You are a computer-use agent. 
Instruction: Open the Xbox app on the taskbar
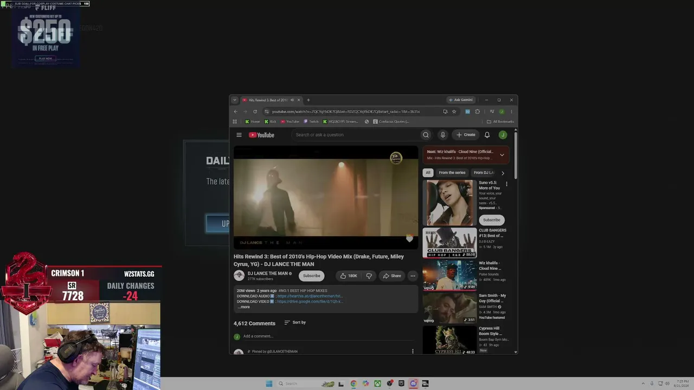(x=377, y=383)
